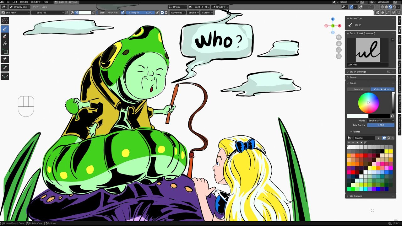
Task: Swap primary and secondary colors
Action: pyautogui.click(x=393, y=116)
